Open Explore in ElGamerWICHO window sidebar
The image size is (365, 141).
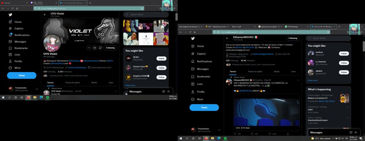(198, 54)
